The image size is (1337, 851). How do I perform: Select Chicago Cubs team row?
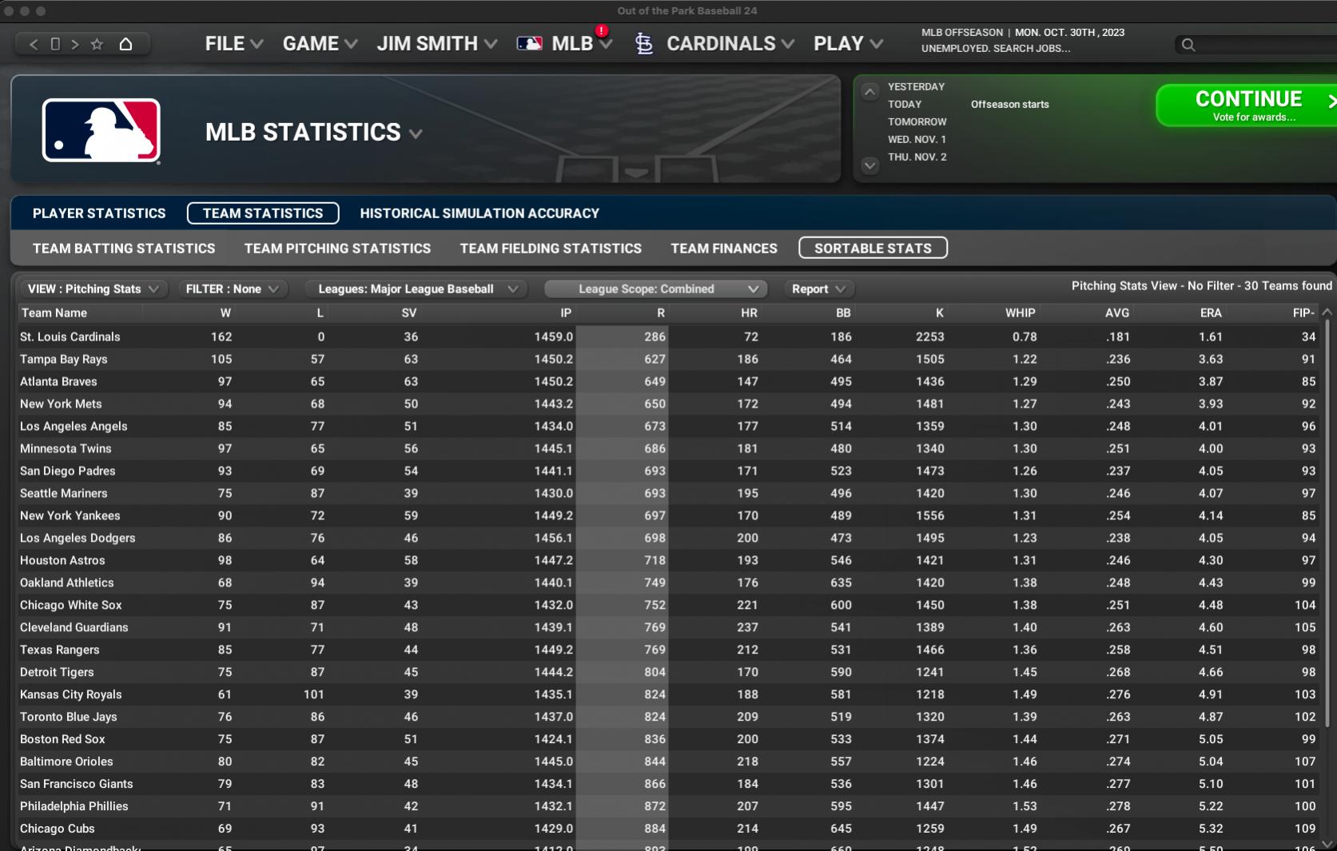coord(668,829)
